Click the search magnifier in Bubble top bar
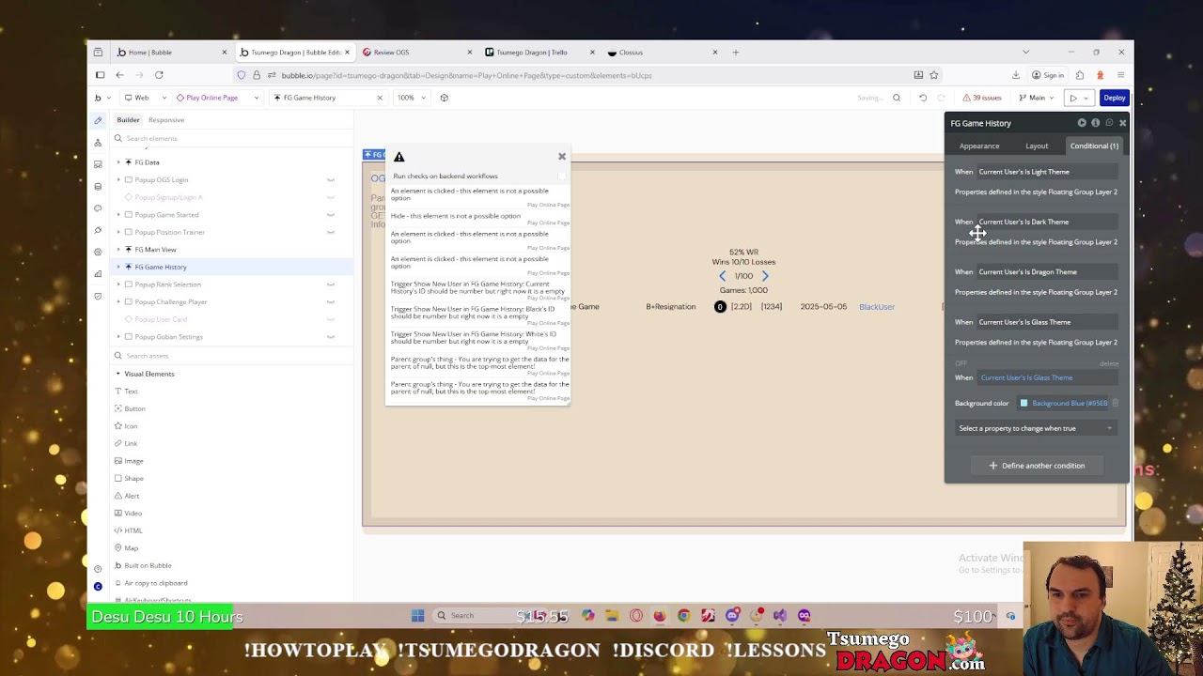The image size is (1203, 676). pos(897,98)
